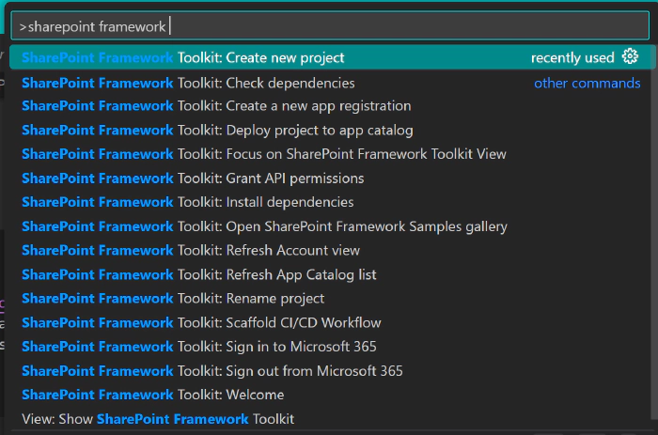Screen dimensions: 658x435
Task: Run the Rename project command
Action: (173, 299)
